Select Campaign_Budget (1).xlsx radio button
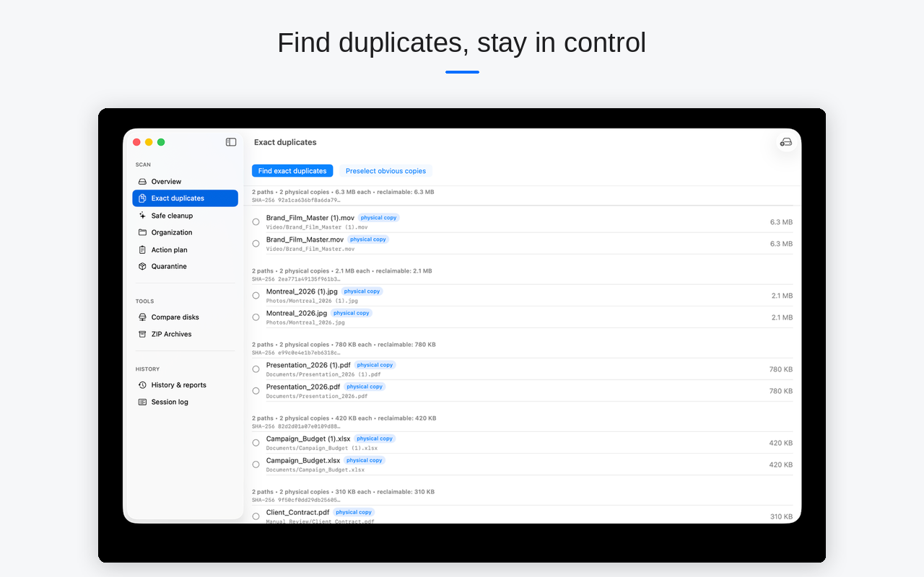This screenshot has width=924, height=577. (256, 443)
